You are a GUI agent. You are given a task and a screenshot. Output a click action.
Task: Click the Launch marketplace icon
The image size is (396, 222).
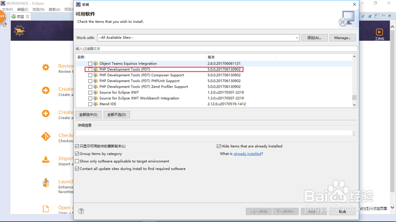click(x=46, y=182)
